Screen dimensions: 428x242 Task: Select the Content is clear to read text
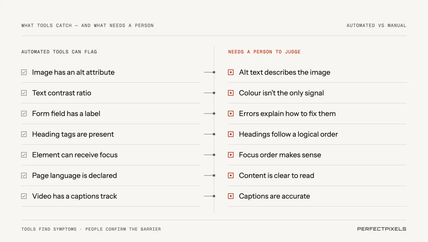tap(276, 175)
